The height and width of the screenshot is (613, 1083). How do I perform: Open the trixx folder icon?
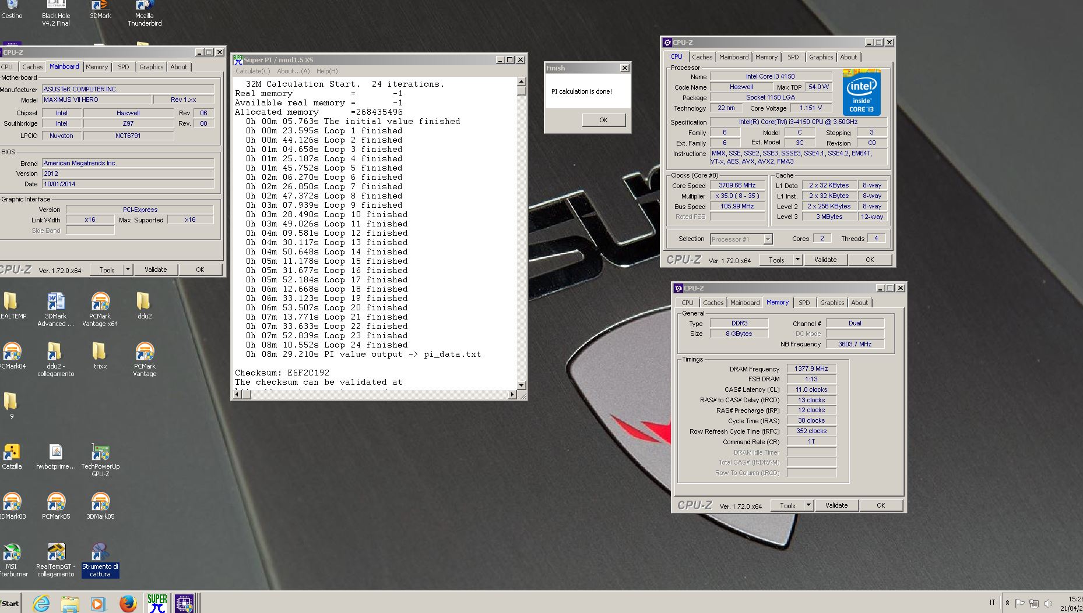100,355
